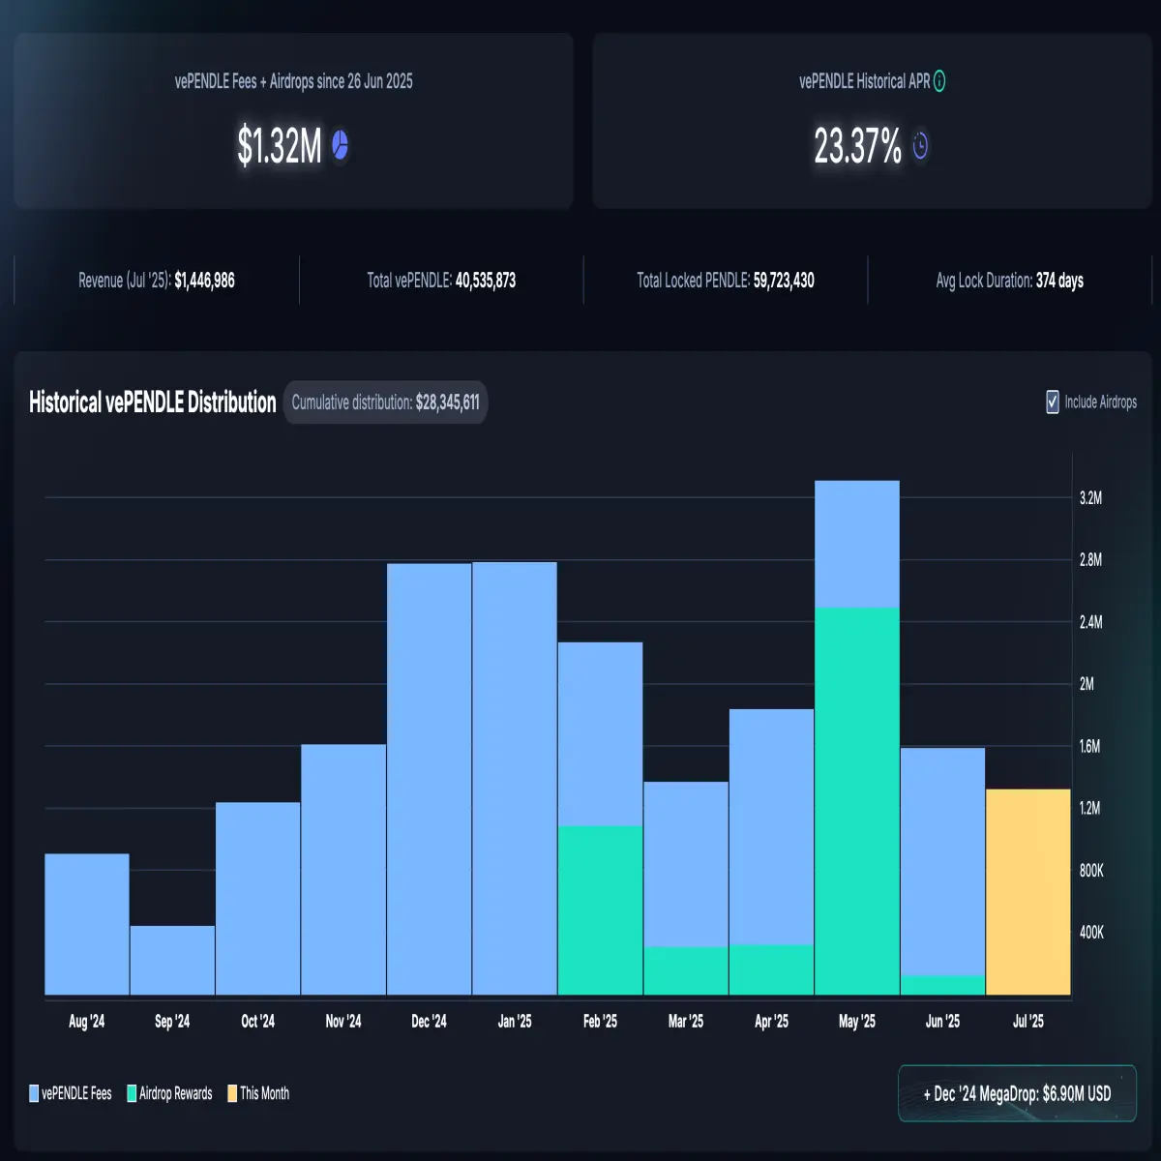Click the Dec '24 x-axis label
The image size is (1161, 1161).
429,1022
